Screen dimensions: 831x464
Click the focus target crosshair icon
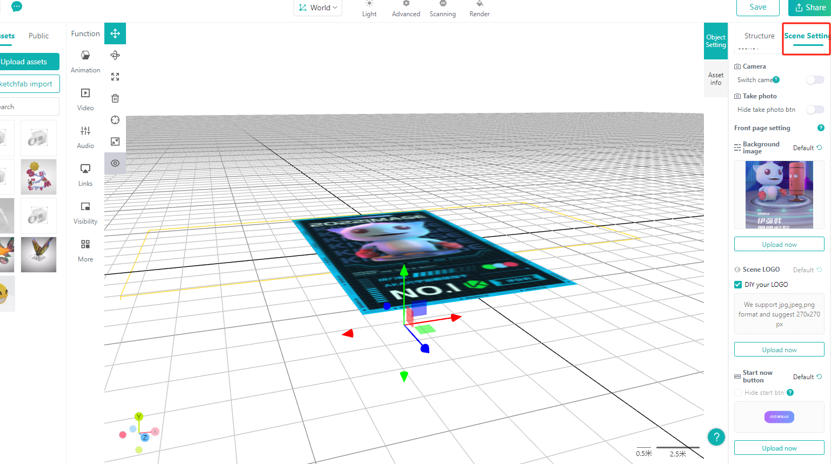tap(115, 120)
